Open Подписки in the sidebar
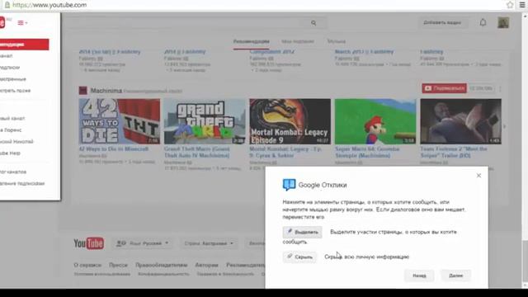This screenshot has height=297, width=528. pyautogui.click(x=10, y=68)
